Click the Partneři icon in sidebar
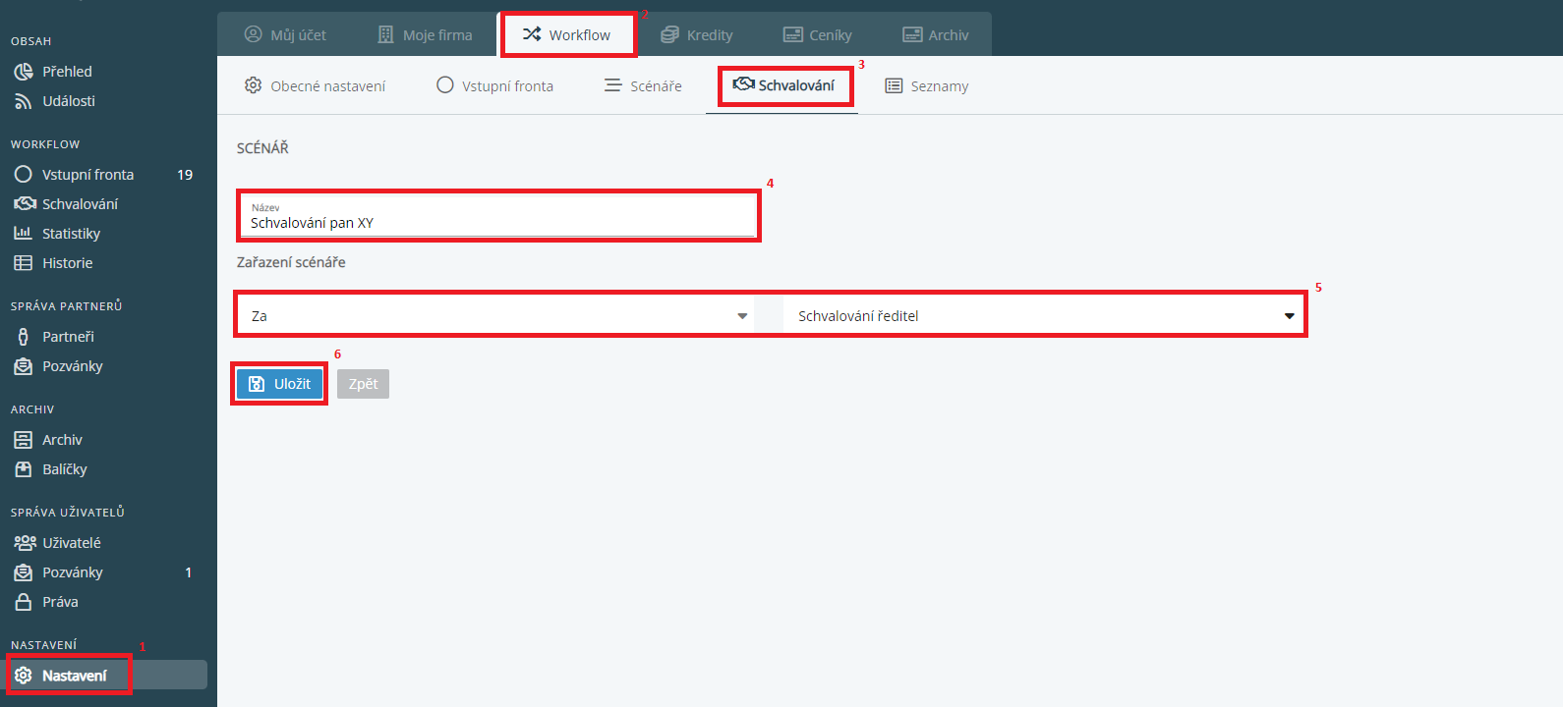 click(x=24, y=337)
